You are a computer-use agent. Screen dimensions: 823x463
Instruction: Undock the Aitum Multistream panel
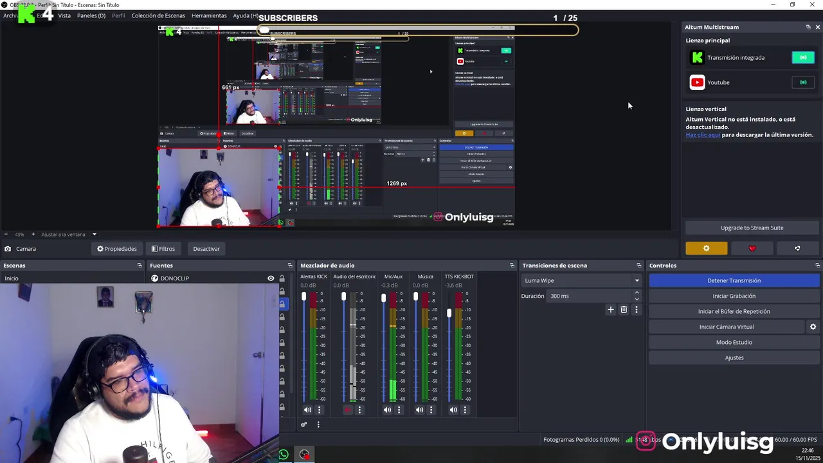pyautogui.click(x=808, y=27)
